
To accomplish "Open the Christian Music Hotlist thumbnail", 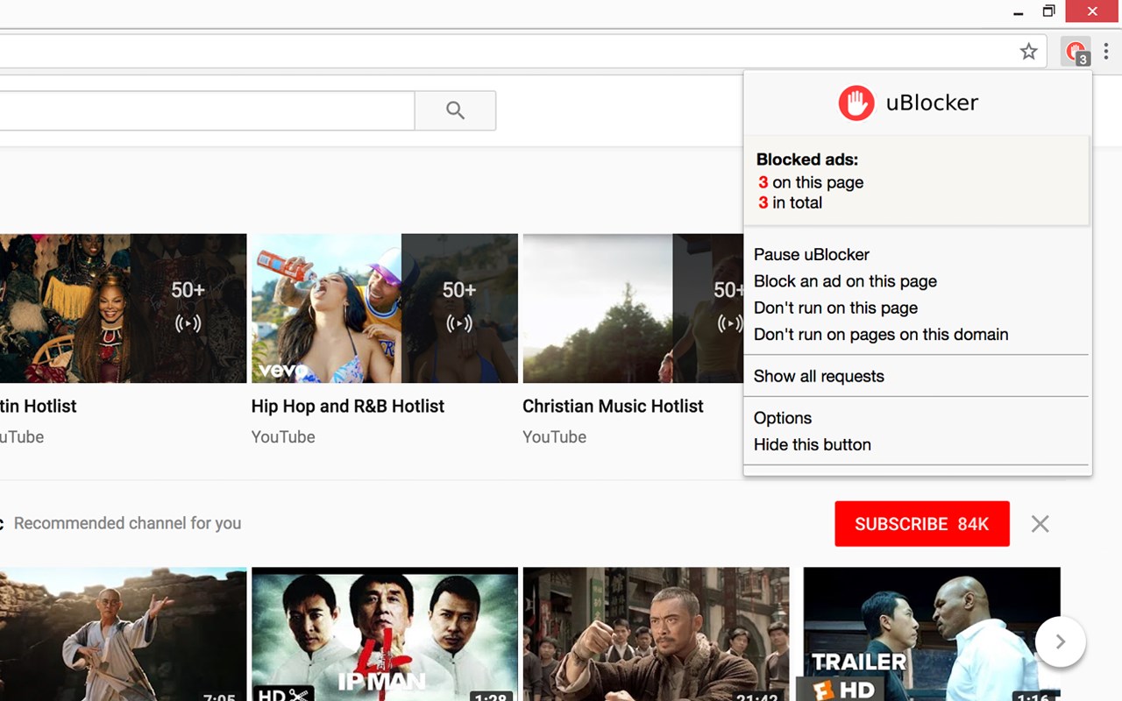I will [633, 308].
